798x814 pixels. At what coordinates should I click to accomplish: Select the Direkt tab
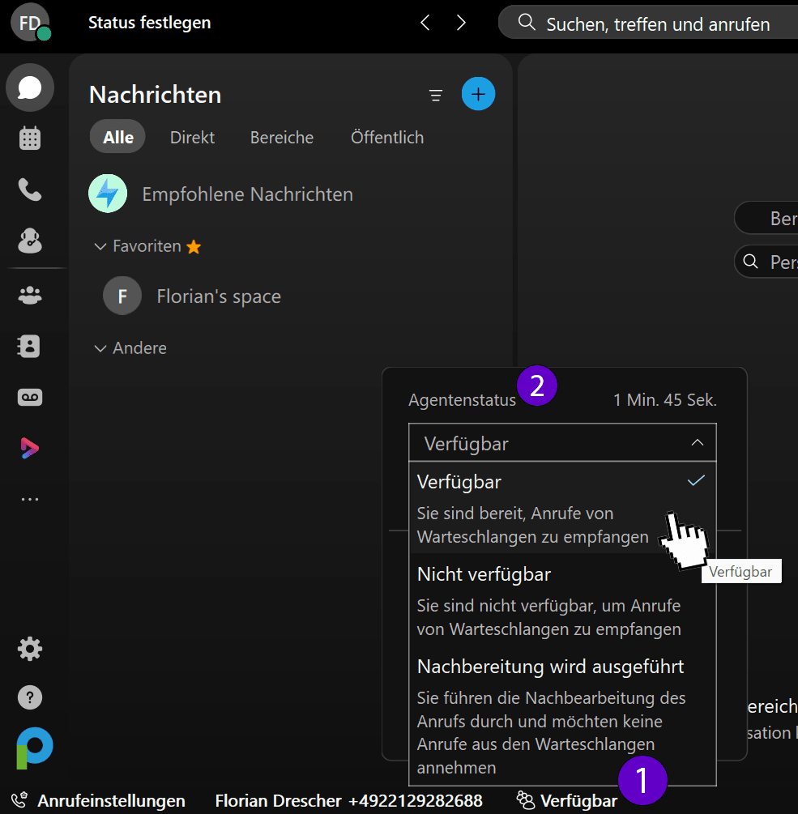pos(192,137)
